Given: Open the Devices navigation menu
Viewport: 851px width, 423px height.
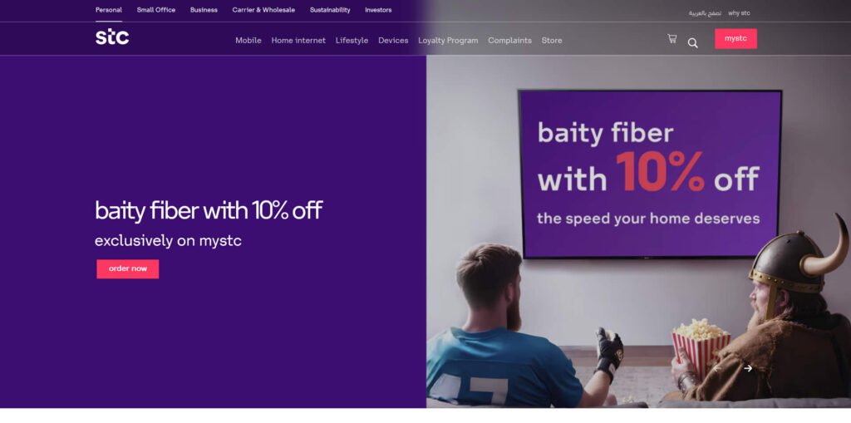Looking at the screenshot, I should click(x=393, y=41).
